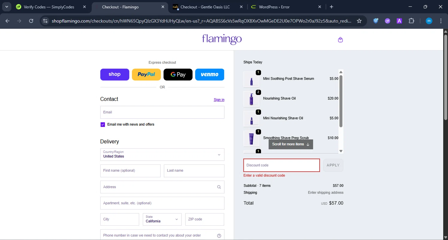Click the item list scroll up arrow
This screenshot has height=240, width=448.
341,72
